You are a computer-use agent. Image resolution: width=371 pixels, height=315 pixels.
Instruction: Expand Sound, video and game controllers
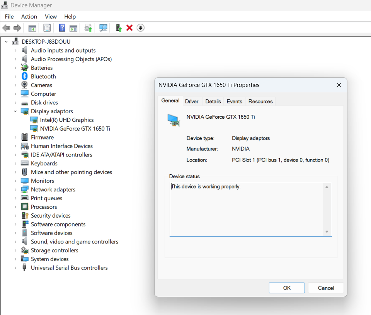pyautogui.click(x=15, y=242)
